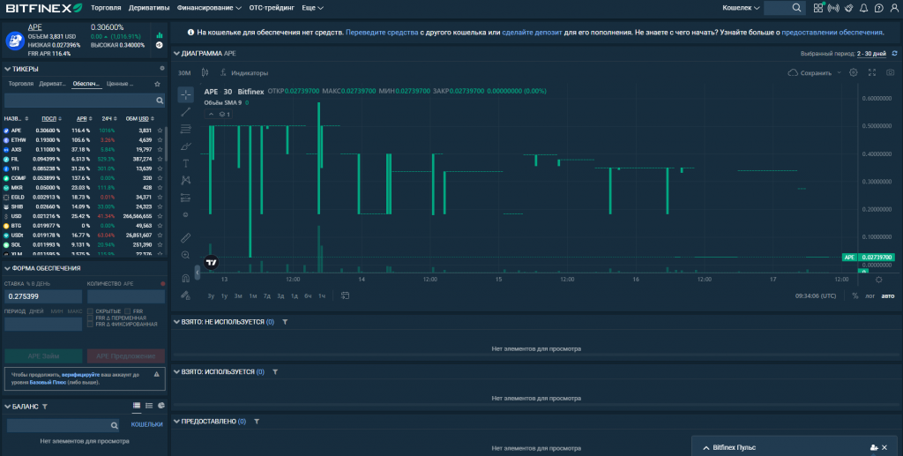Open the help question mark icon
Viewport: 903px width, 456px height.
pyautogui.click(x=879, y=8)
